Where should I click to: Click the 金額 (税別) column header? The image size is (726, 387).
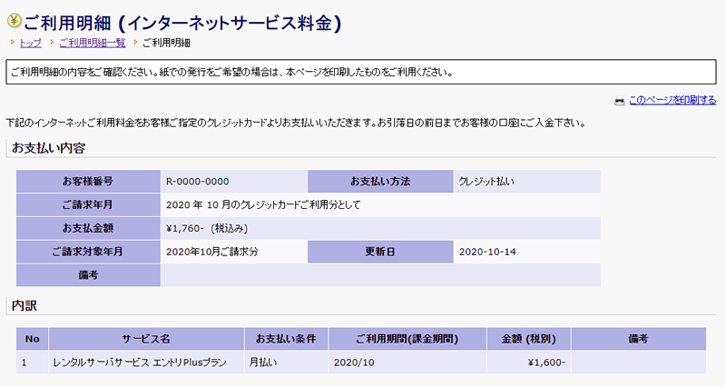[x=529, y=339]
